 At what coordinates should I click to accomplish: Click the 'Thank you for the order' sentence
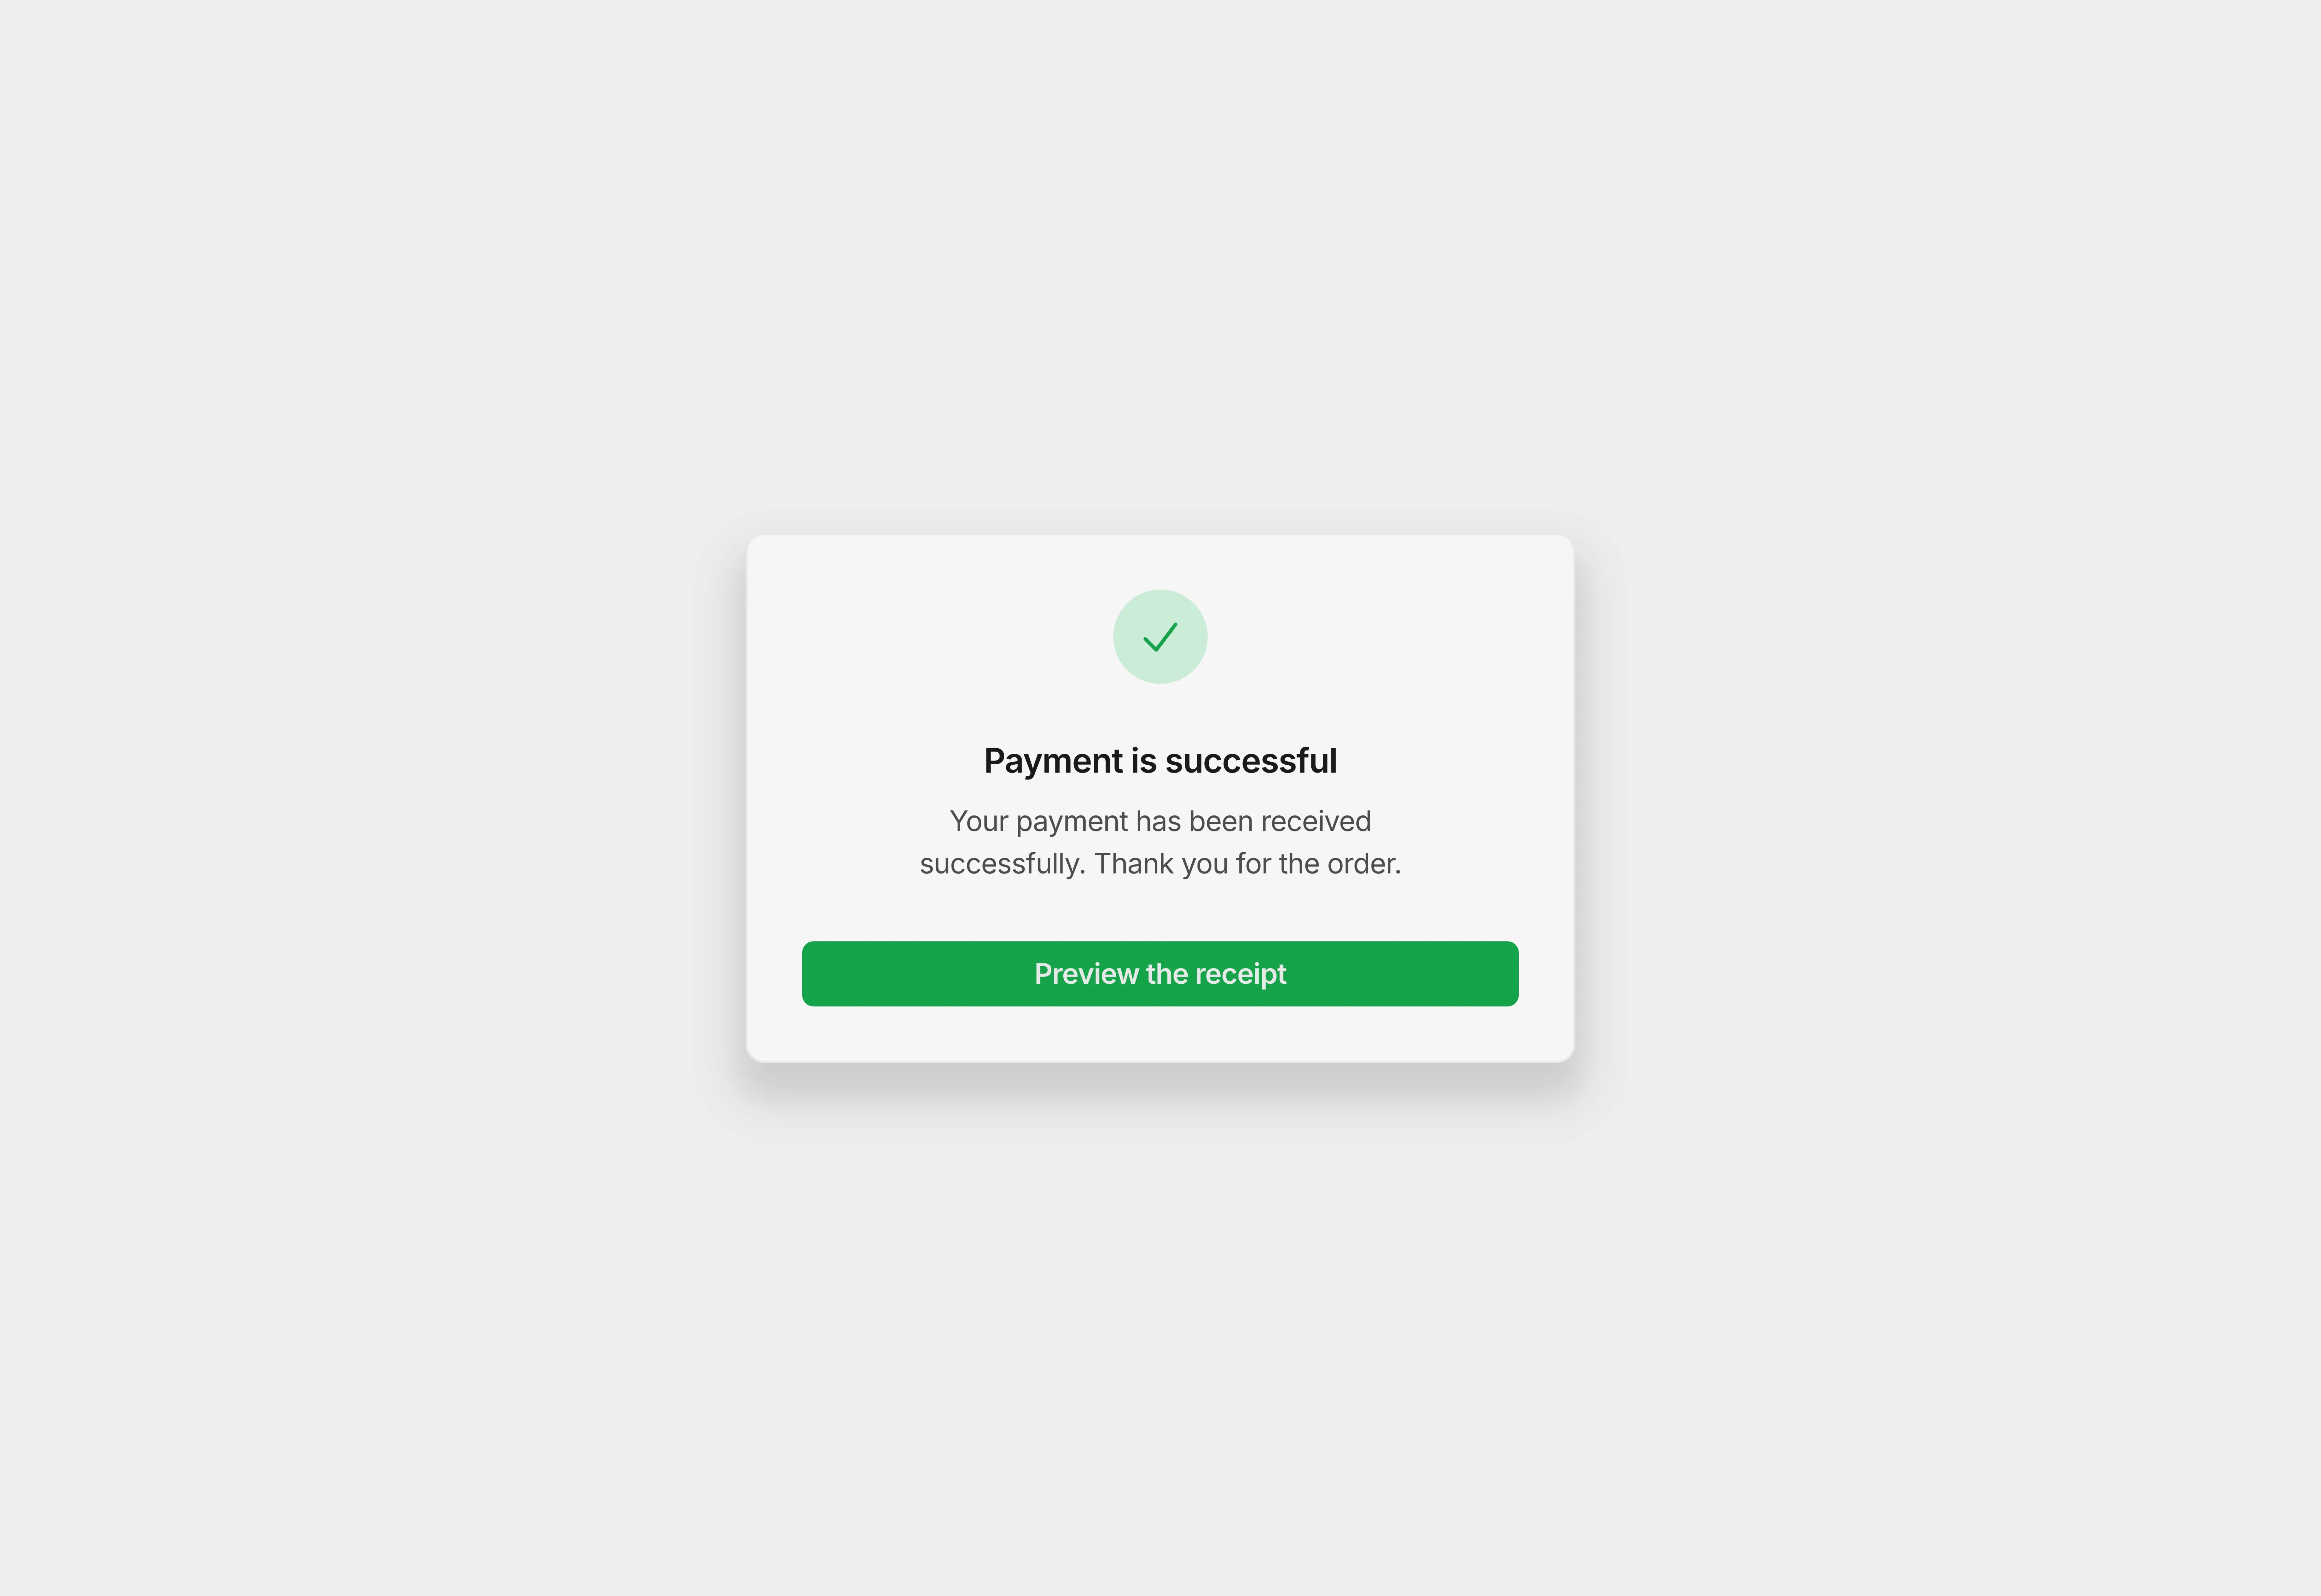click(1248, 864)
